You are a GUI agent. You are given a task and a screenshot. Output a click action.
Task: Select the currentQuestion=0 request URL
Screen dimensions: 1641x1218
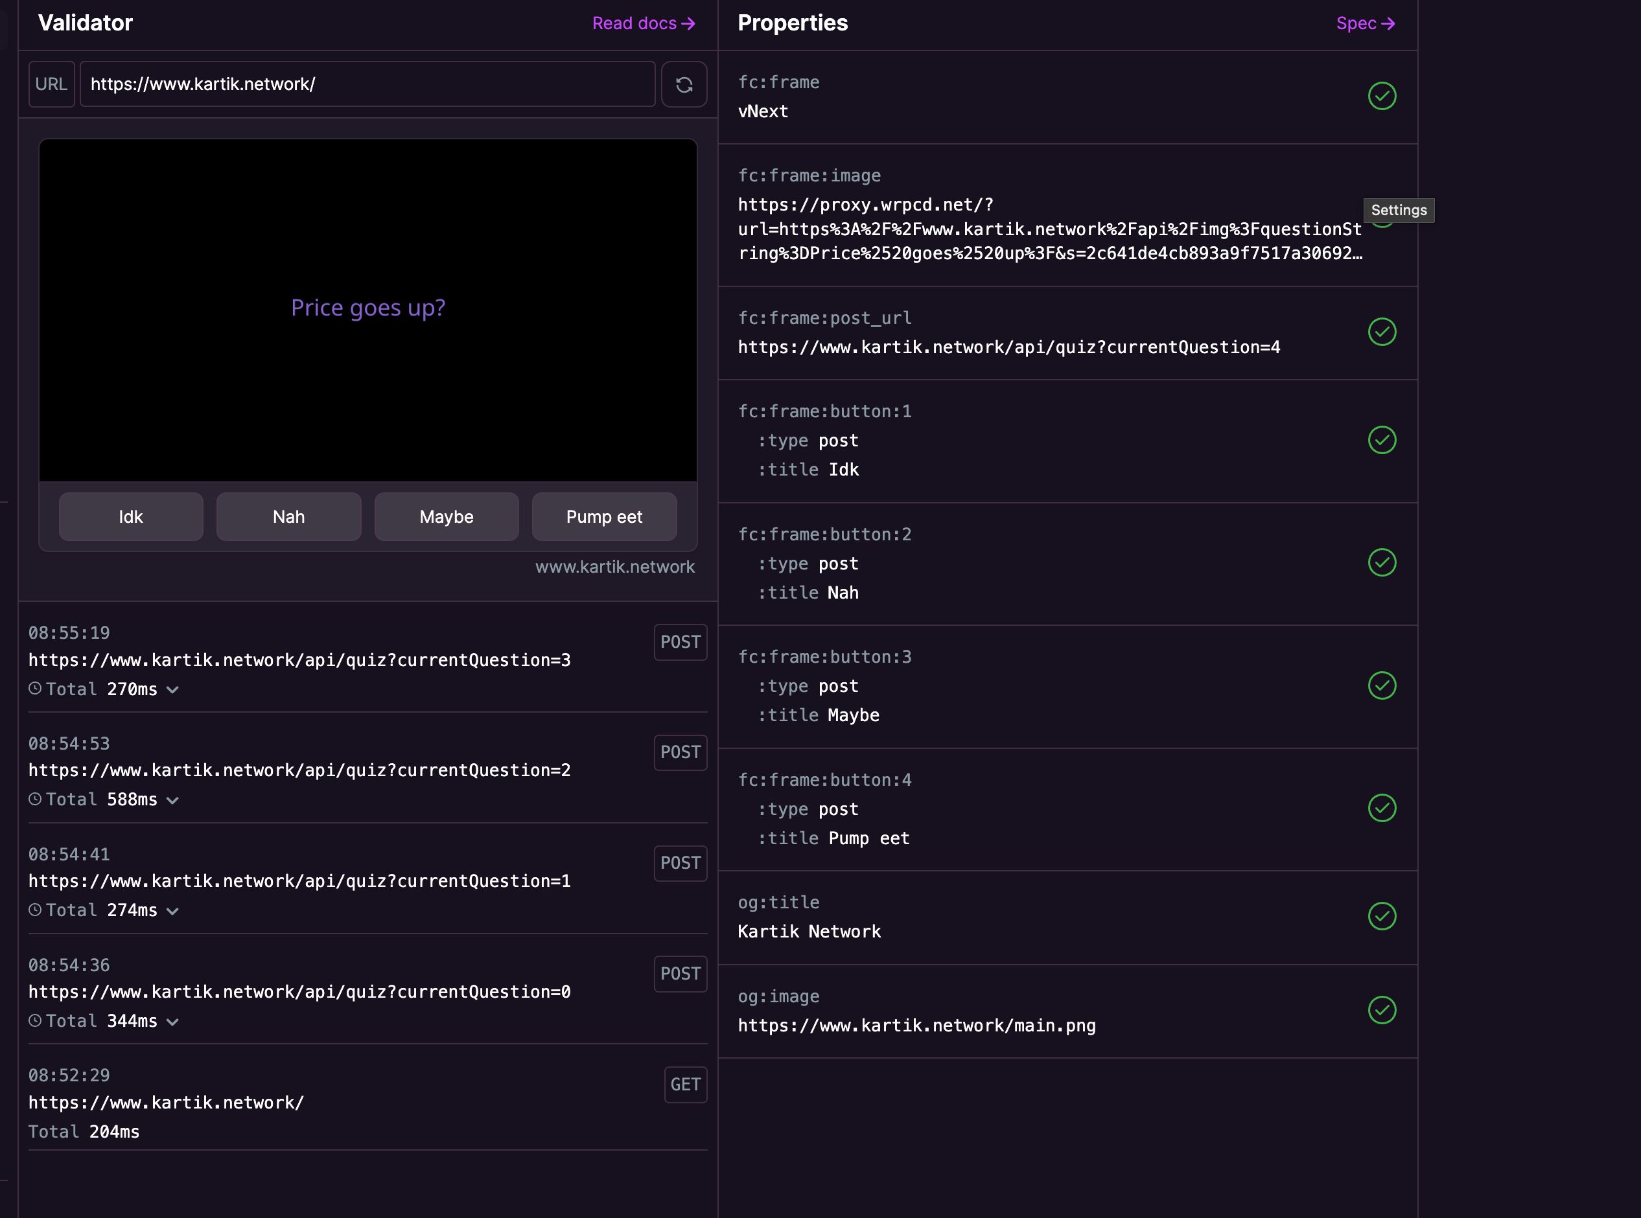pos(299,992)
